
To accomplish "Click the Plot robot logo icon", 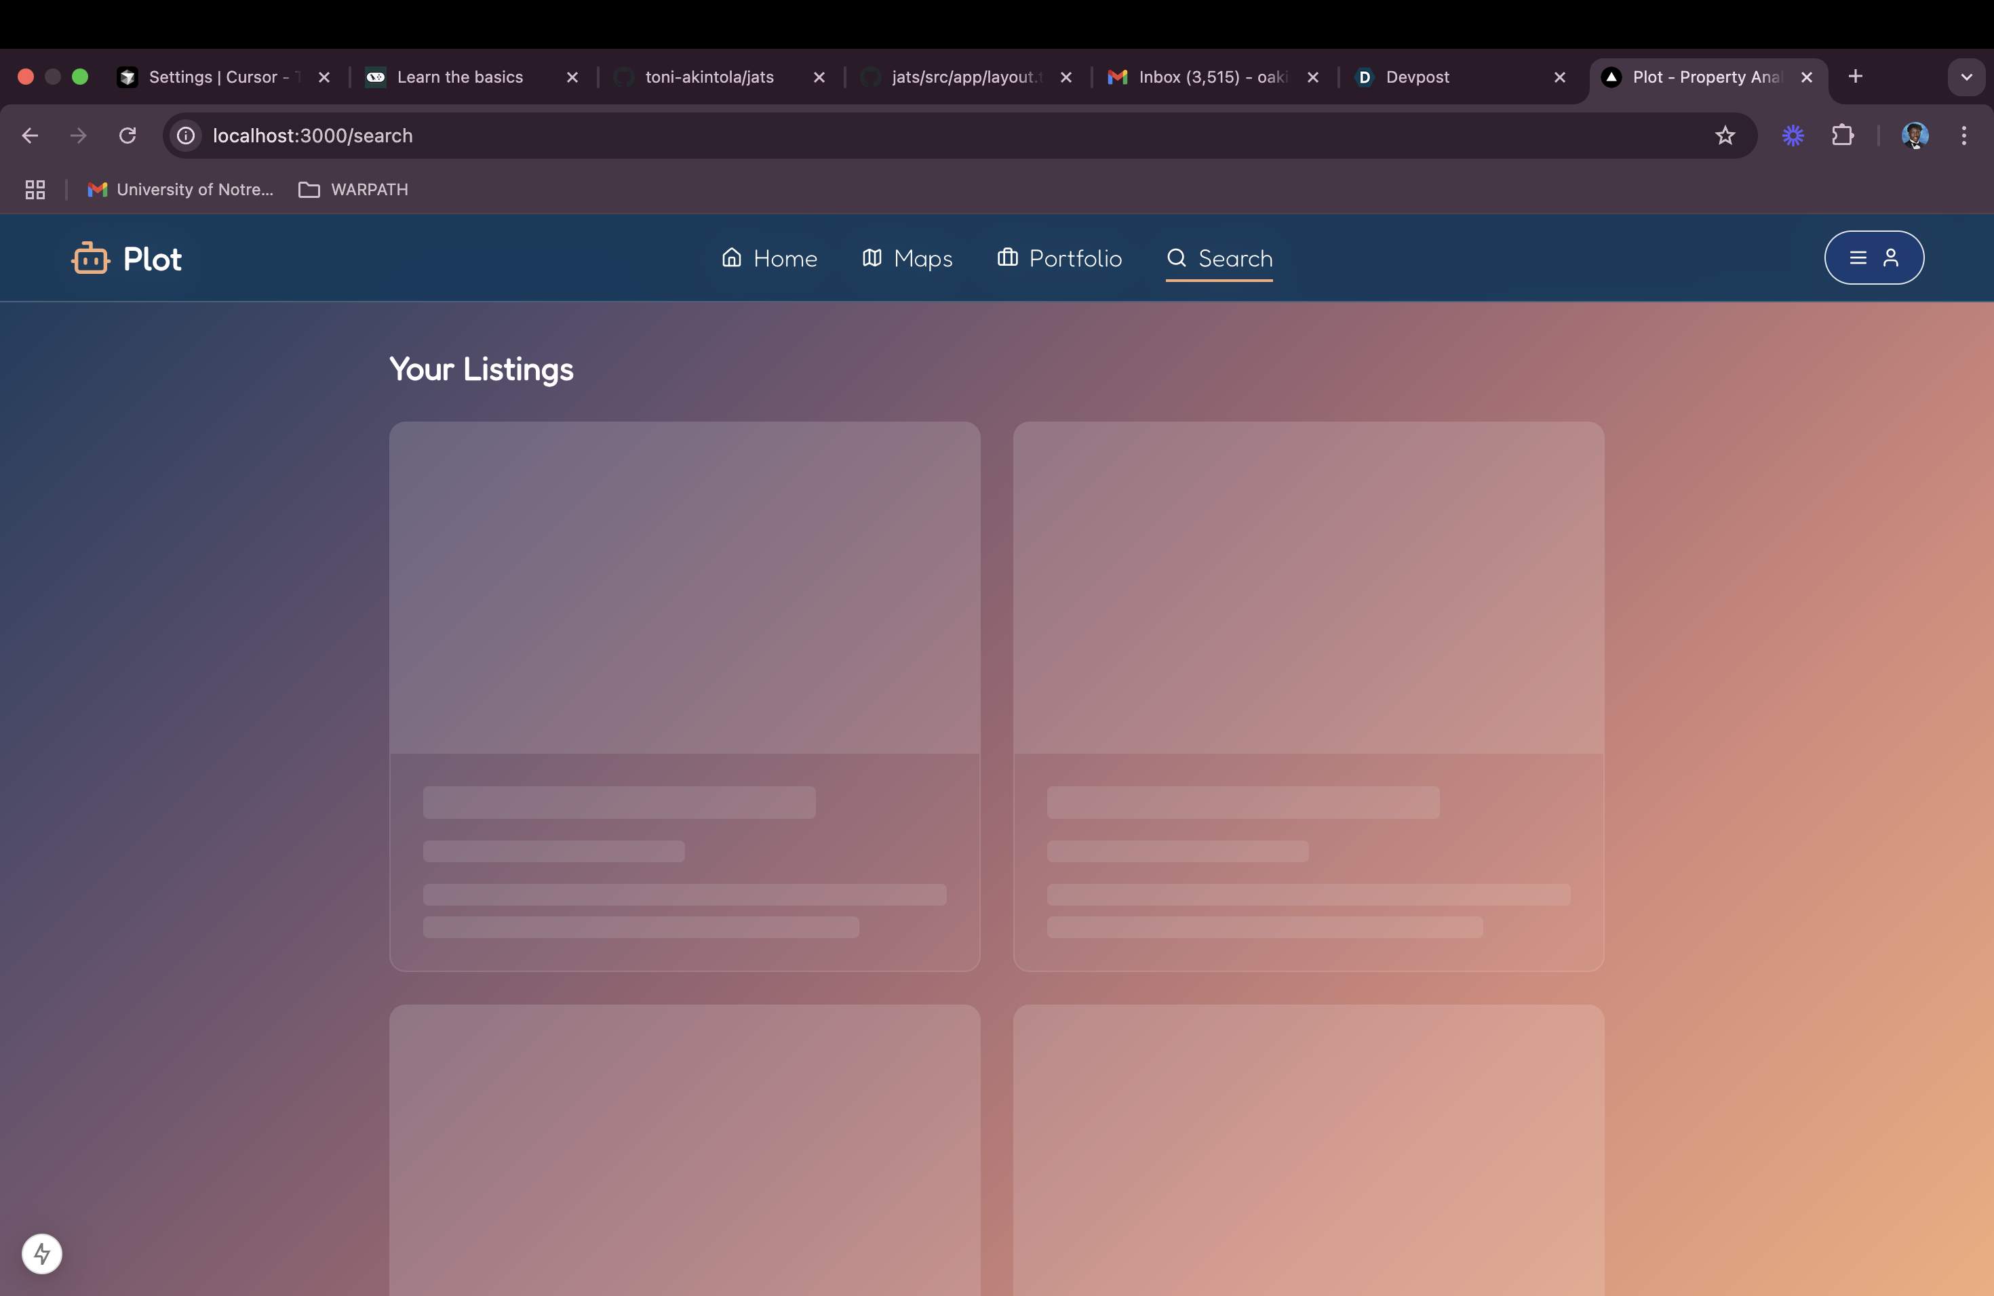I will [x=90, y=258].
